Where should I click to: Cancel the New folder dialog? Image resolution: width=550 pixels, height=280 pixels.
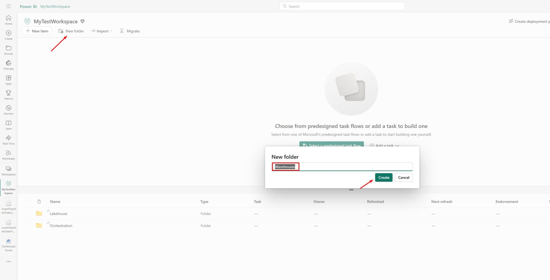[404, 178]
